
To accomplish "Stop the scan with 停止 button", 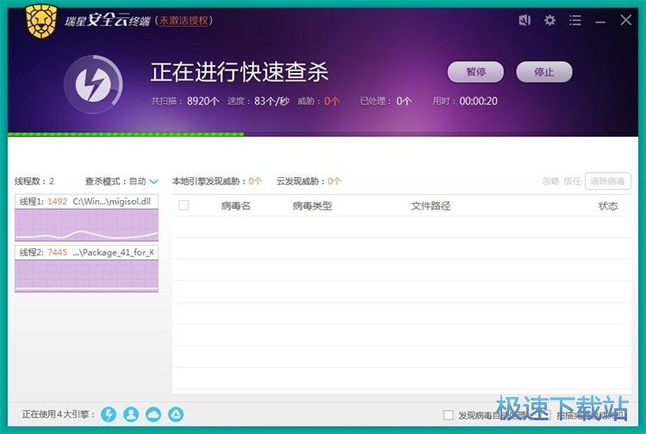I will pyautogui.click(x=544, y=72).
